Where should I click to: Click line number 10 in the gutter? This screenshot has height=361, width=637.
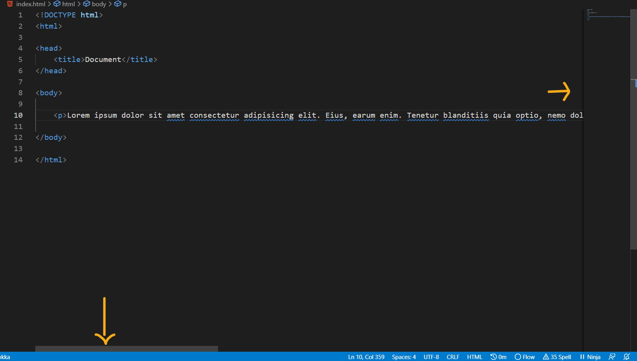coord(18,115)
